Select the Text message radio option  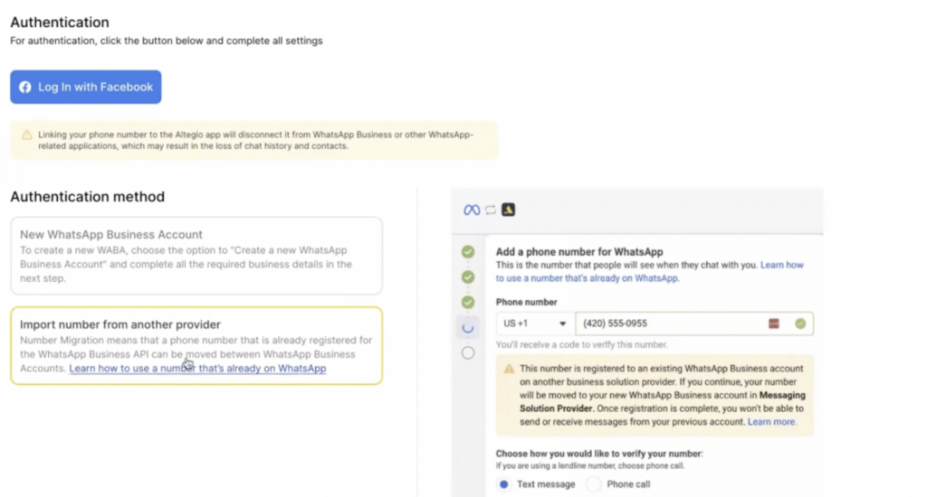click(503, 484)
